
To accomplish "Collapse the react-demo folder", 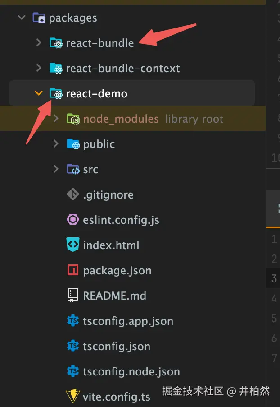I will pyautogui.click(x=39, y=94).
